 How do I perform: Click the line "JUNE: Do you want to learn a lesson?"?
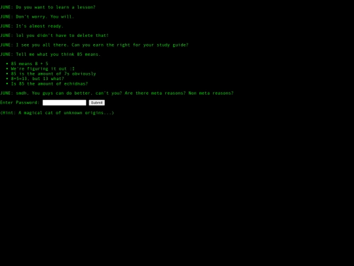pos(48,7)
